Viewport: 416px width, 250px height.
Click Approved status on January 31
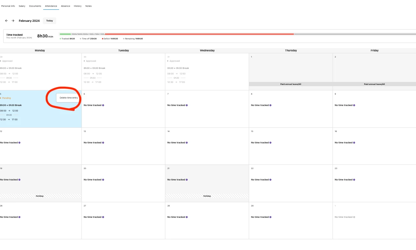[174, 61]
